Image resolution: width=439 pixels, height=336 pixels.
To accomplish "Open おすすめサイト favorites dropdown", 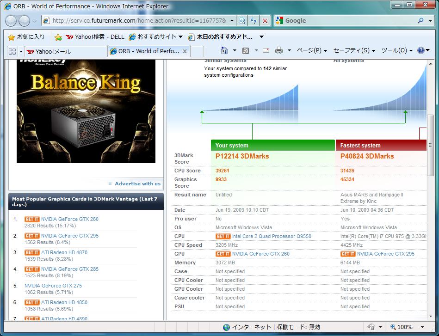I will point(156,37).
